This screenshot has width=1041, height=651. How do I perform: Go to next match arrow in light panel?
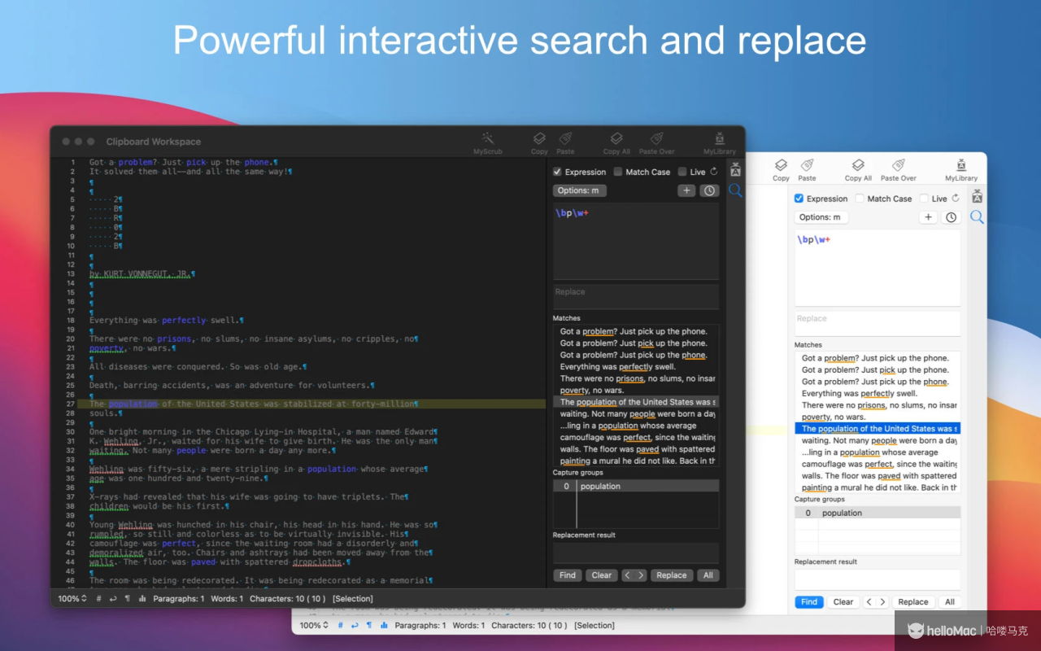(x=882, y=602)
